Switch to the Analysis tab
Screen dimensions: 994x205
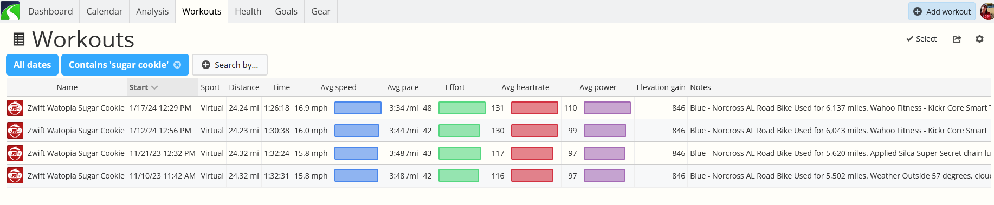[x=152, y=11]
